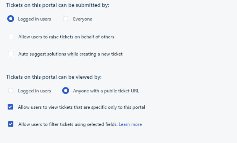Click 'Auto suggest solutions while creating a new ticket' label
This screenshot has height=143, width=237.
70,54
